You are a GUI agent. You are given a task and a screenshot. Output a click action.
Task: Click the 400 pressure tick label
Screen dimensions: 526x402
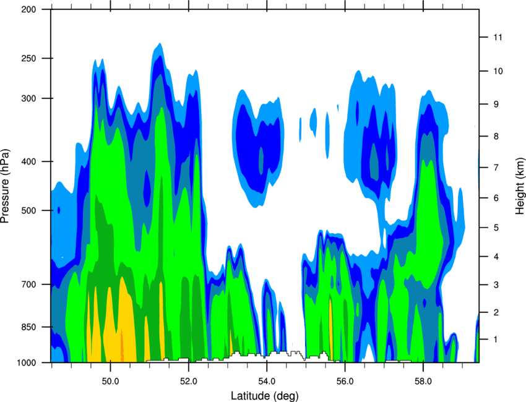28,161
